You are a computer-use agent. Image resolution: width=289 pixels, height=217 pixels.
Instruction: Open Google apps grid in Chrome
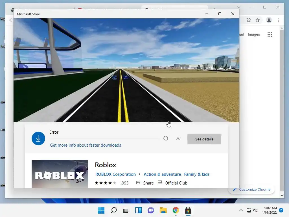point(270,34)
